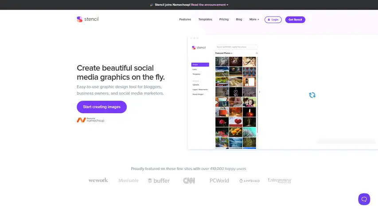
Task: Select the lit candle photo thumbnail
Action: pyautogui.click(x=249, y=112)
